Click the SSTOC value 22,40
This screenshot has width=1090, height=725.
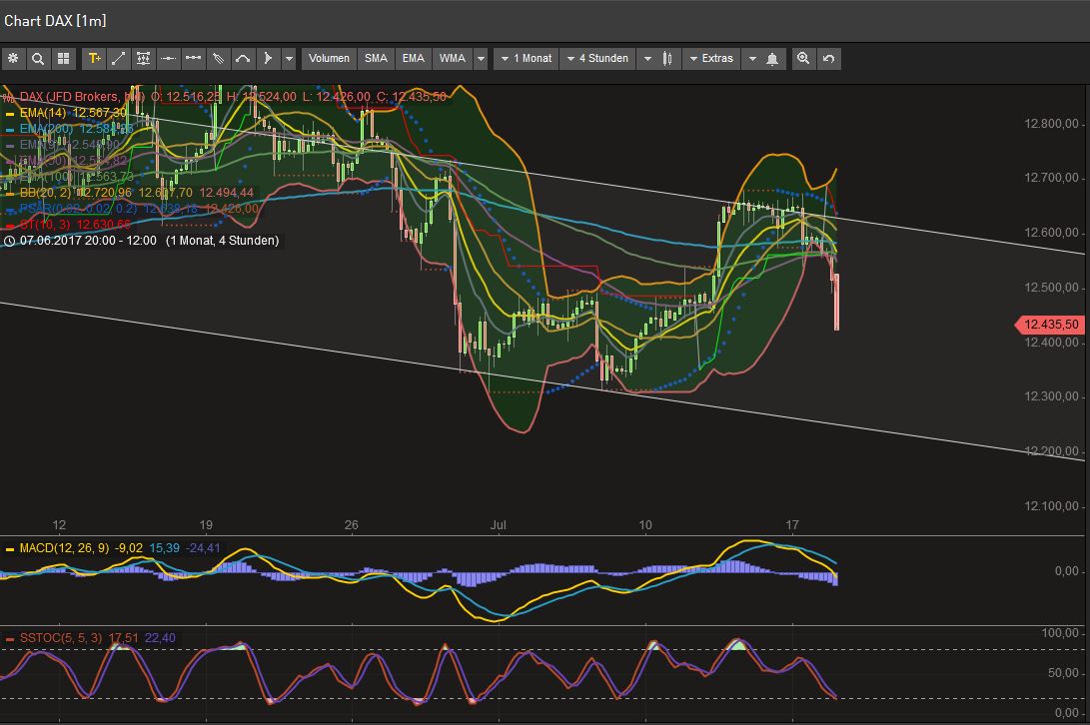pos(160,638)
